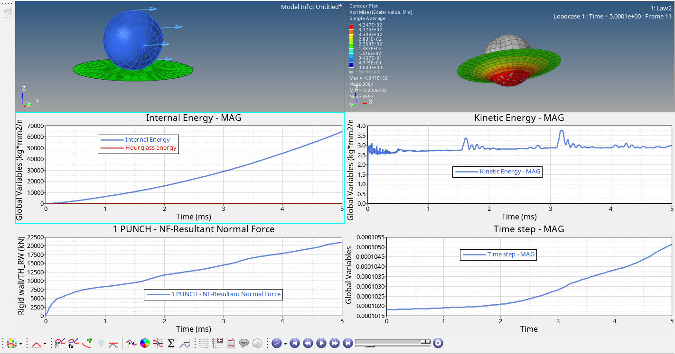The height and width of the screenshot is (354, 675).
Task: Open the blue animation controls gear
Action: click(438, 343)
